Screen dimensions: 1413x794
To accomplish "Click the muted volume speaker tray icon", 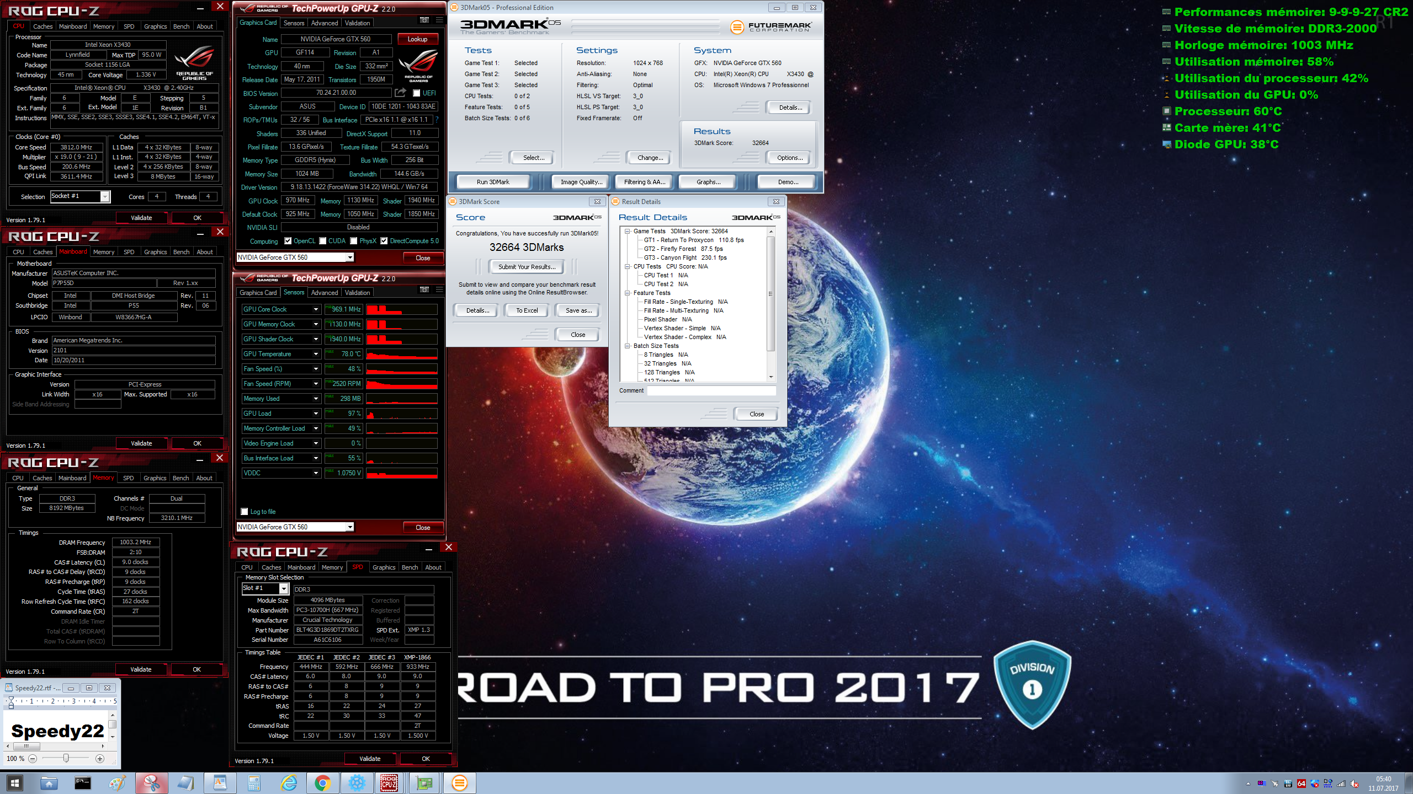I will (1354, 784).
